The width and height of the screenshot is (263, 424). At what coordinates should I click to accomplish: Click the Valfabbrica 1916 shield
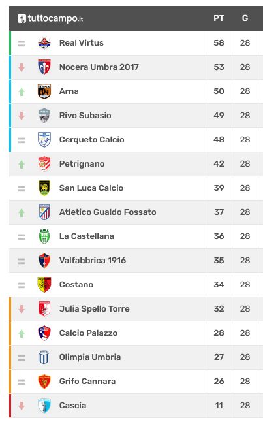click(x=44, y=261)
